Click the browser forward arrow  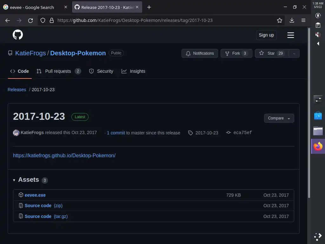(x=19, y=20)
